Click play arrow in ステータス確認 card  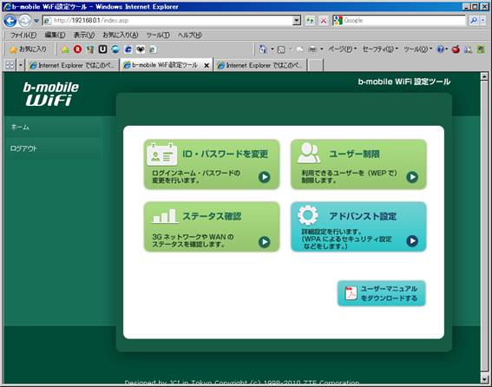click(x=264, y=242)
